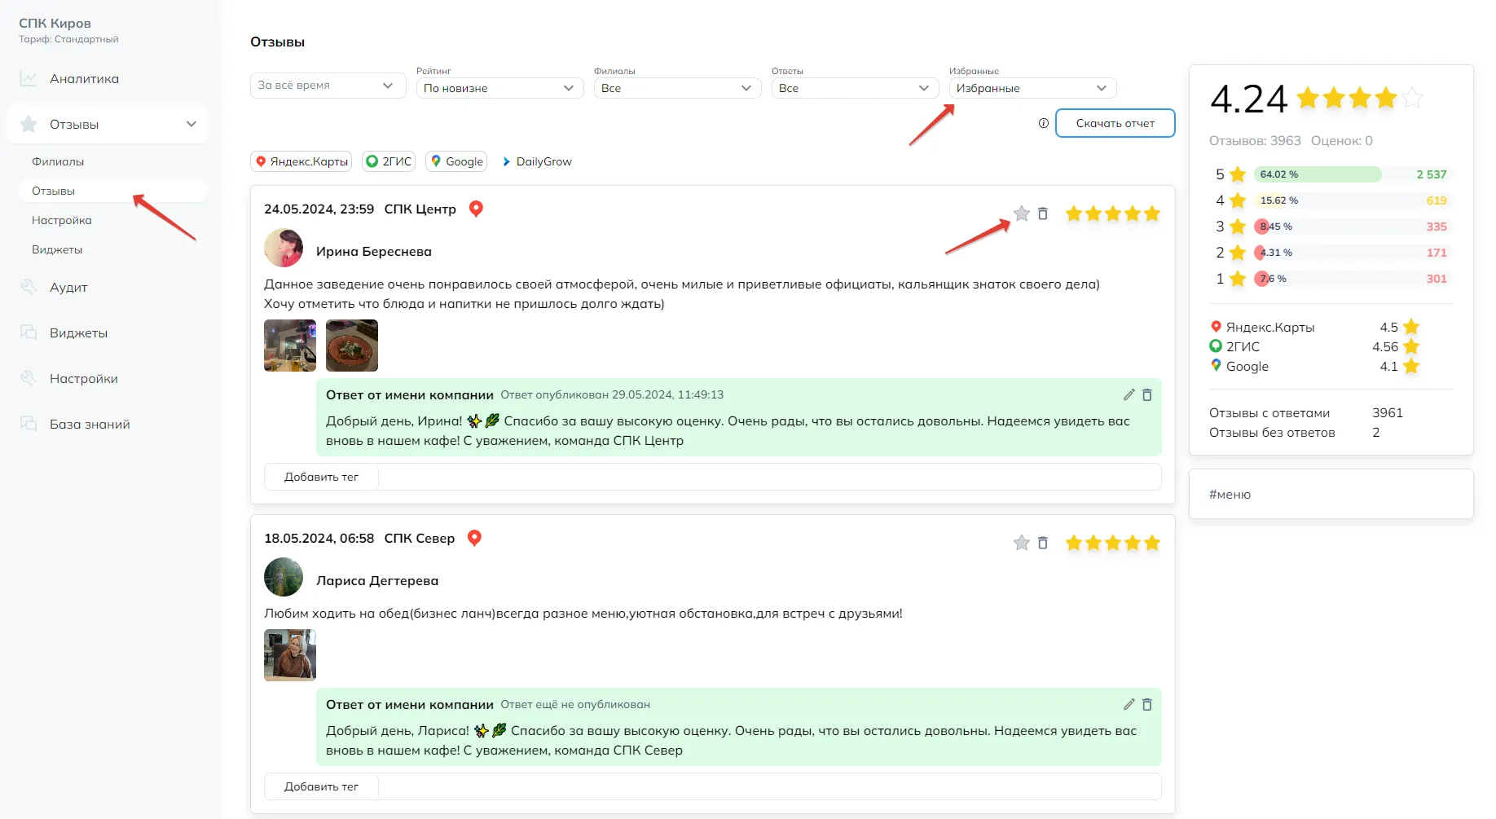Open the Ответы filter dropdown
The width and height of the screenshot is (1496, 819).
[855, 88]
